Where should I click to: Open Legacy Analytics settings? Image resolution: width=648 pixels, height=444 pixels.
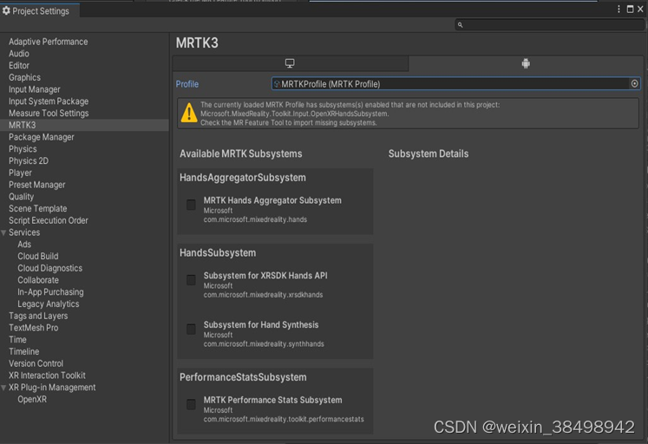tap(49, 304)
